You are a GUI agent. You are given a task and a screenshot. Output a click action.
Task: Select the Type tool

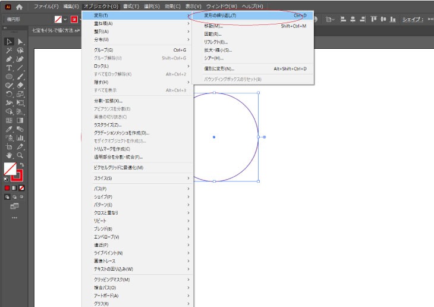[9, 68]
